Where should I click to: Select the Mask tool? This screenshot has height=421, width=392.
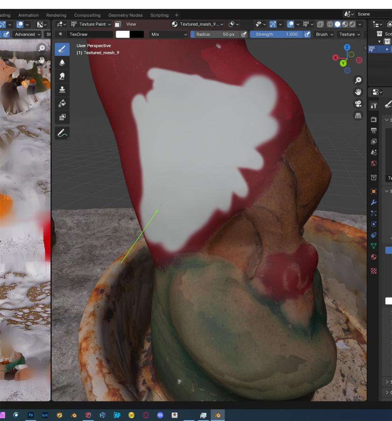pos(62,117)
